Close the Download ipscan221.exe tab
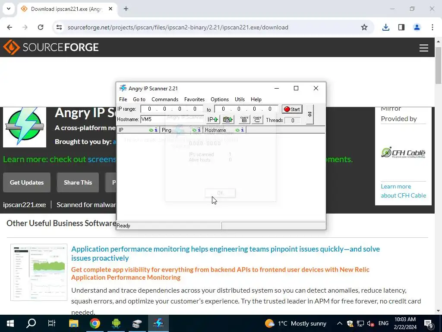442x332 pixels. (x=110, y=9)
